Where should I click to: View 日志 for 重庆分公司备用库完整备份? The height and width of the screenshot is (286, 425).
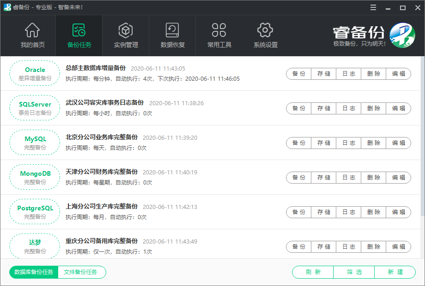pyautogui.click(x=349, y=247)
